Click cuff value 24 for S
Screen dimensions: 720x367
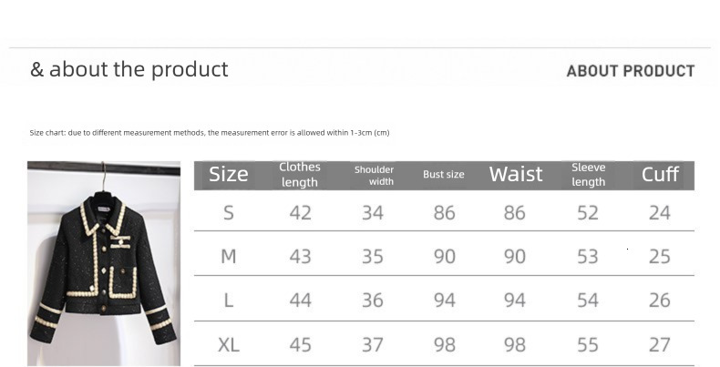pyautogui.click(x=660, y=213)
